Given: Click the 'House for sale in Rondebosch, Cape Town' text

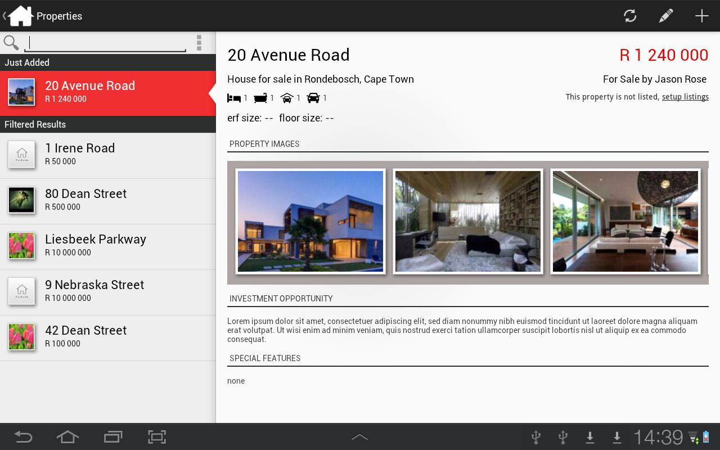Looking at the screenshot, I should 321,79.
